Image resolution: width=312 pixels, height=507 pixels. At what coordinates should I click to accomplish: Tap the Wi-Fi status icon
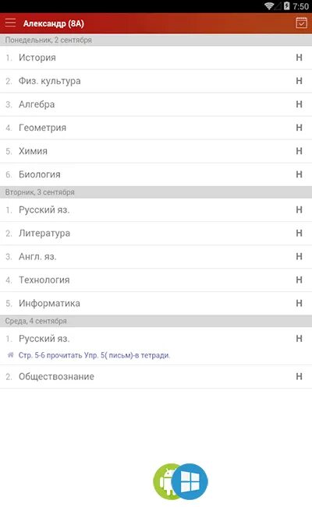[x=269, y=5]
